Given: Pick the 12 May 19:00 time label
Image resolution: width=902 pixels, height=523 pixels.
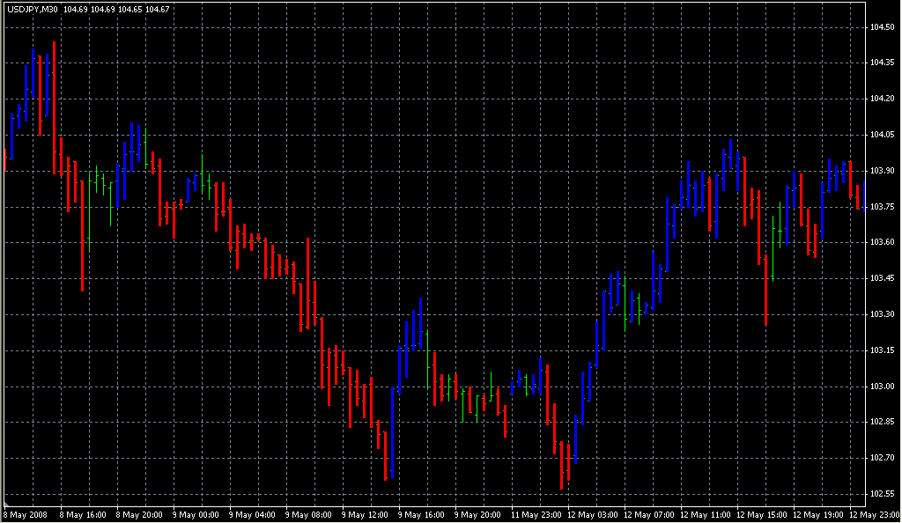Looking at the screenshot, I should [x=818, y=515].
